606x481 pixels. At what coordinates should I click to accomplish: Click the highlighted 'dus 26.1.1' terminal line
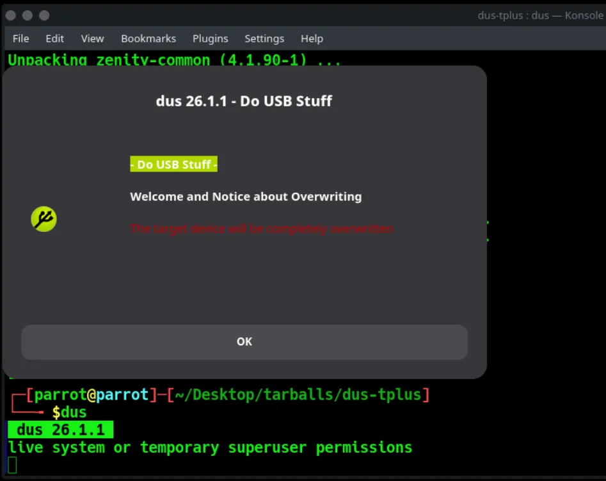[61, 430]
